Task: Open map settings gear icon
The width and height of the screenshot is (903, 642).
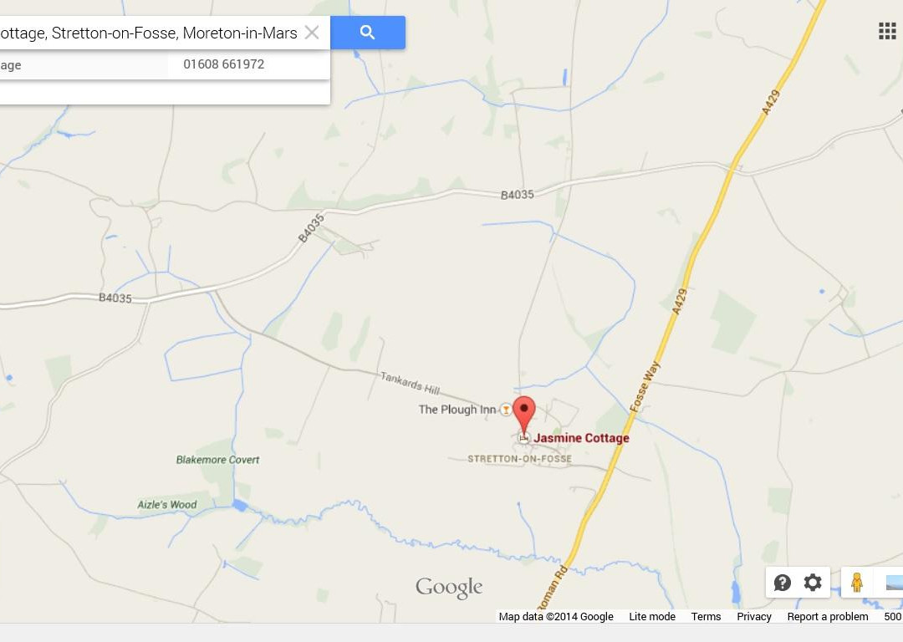Action: pyautogui.click(x=813, y=583)
